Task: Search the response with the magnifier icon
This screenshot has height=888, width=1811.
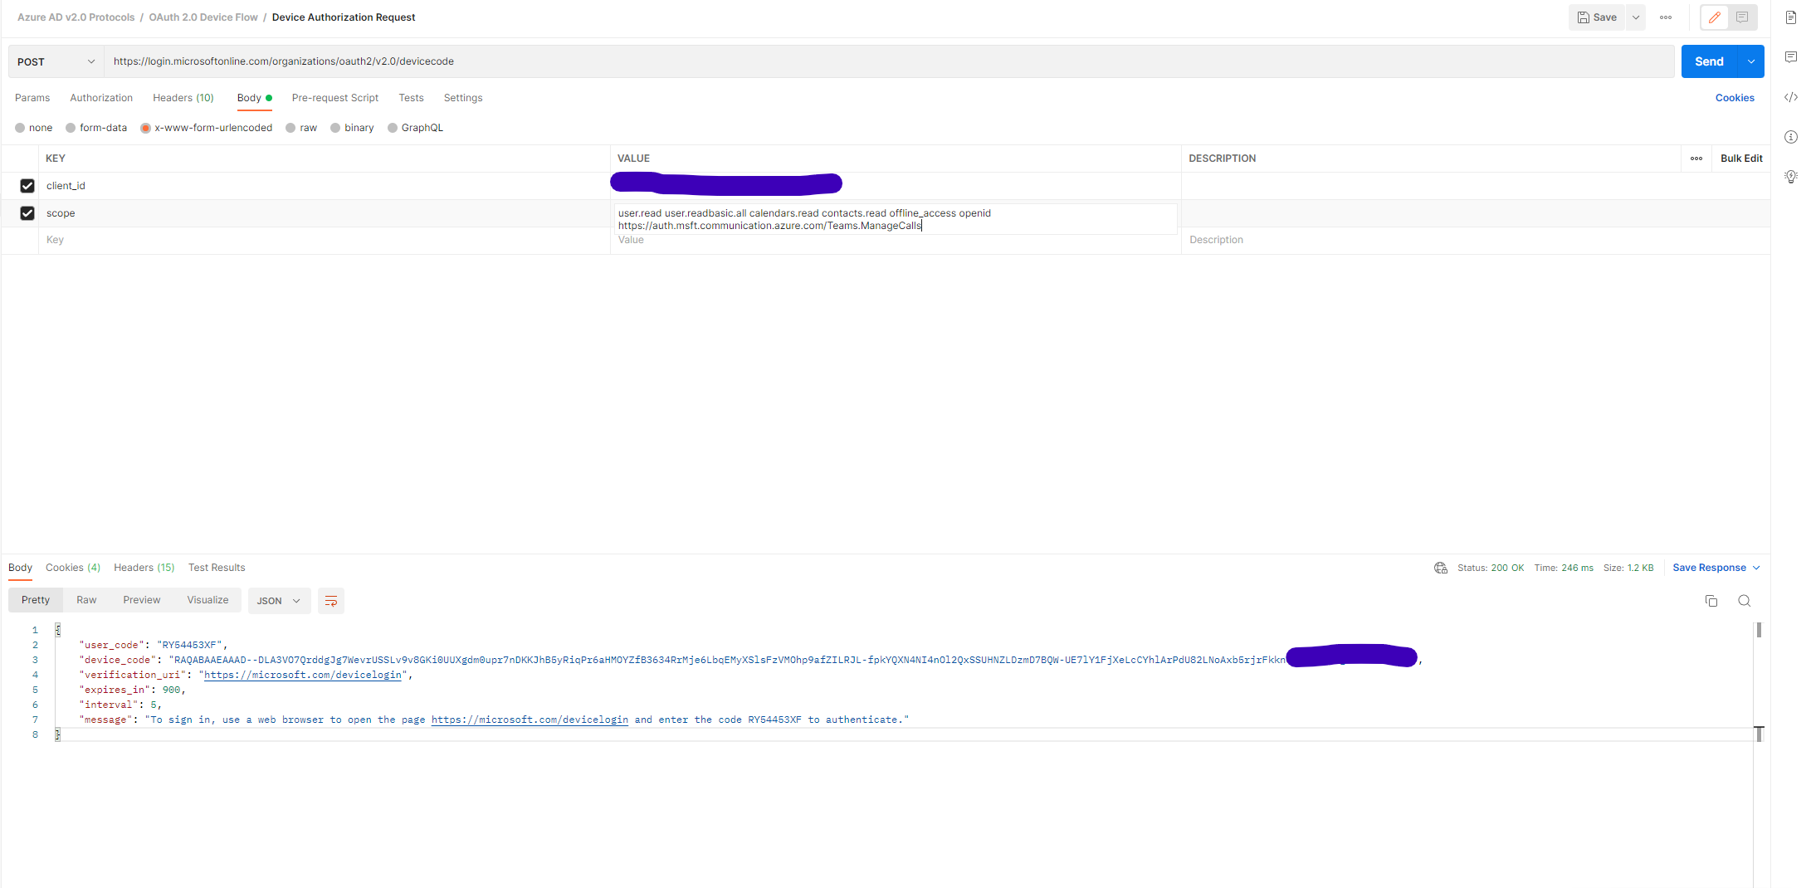Action: pos(1745,601)
